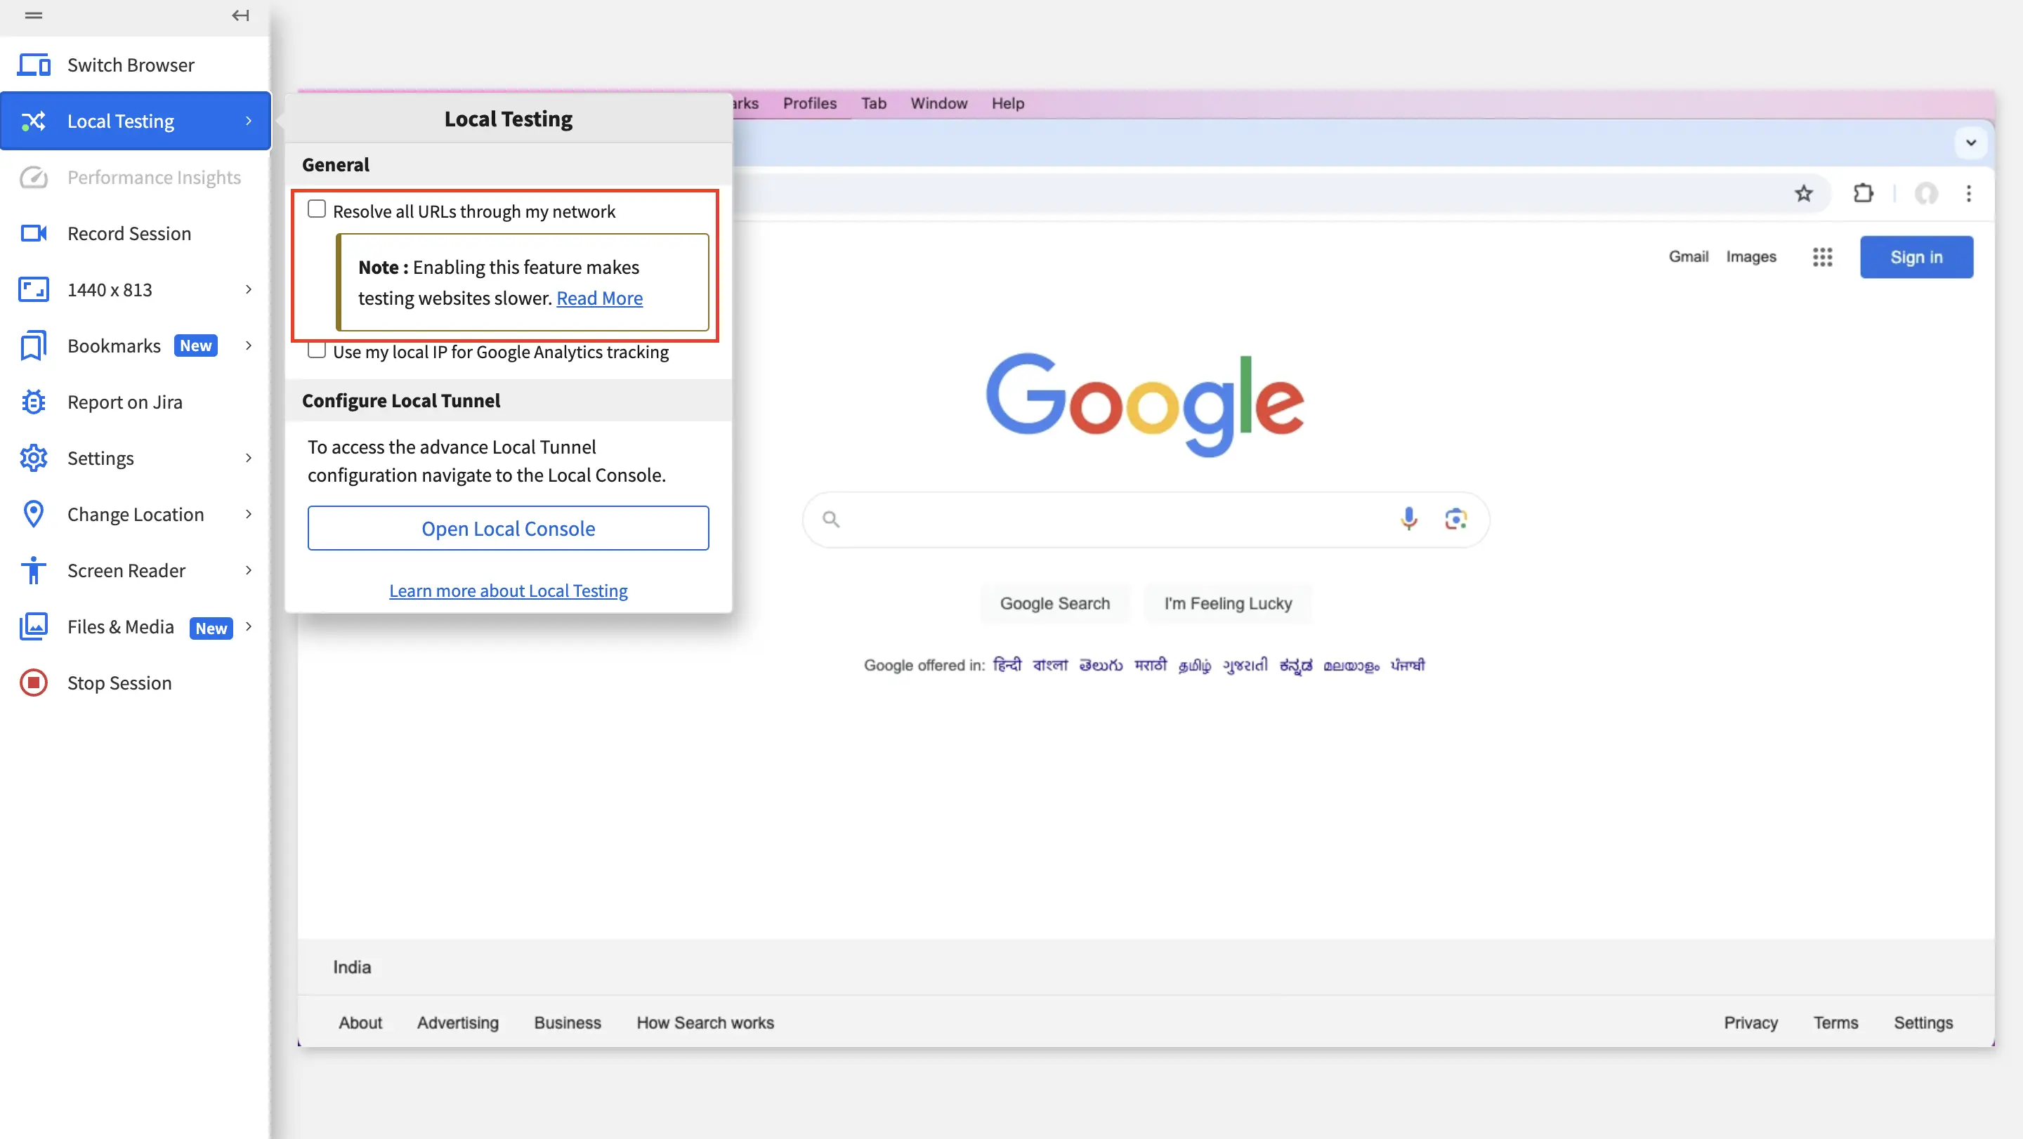Click the red Stop Session icon
The width and height of the screenshot is (2023, 1139).
tap(34, 683)
